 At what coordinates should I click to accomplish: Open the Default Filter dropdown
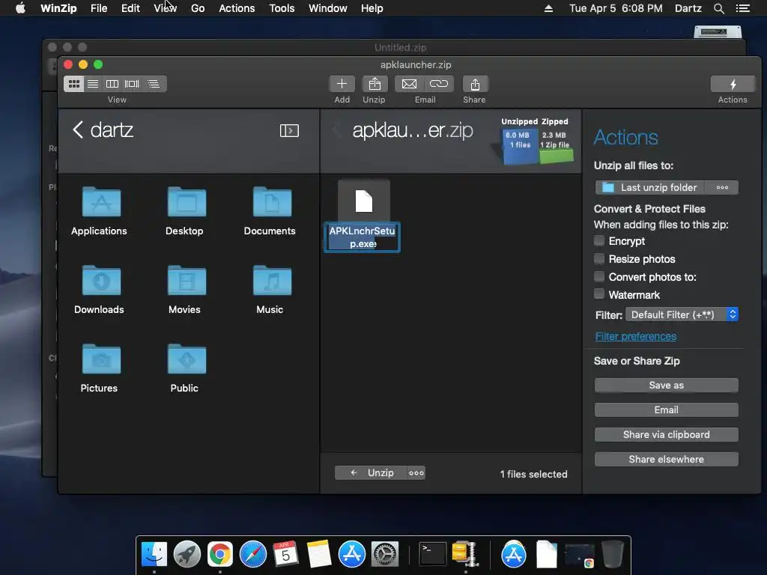click(682, 314)
